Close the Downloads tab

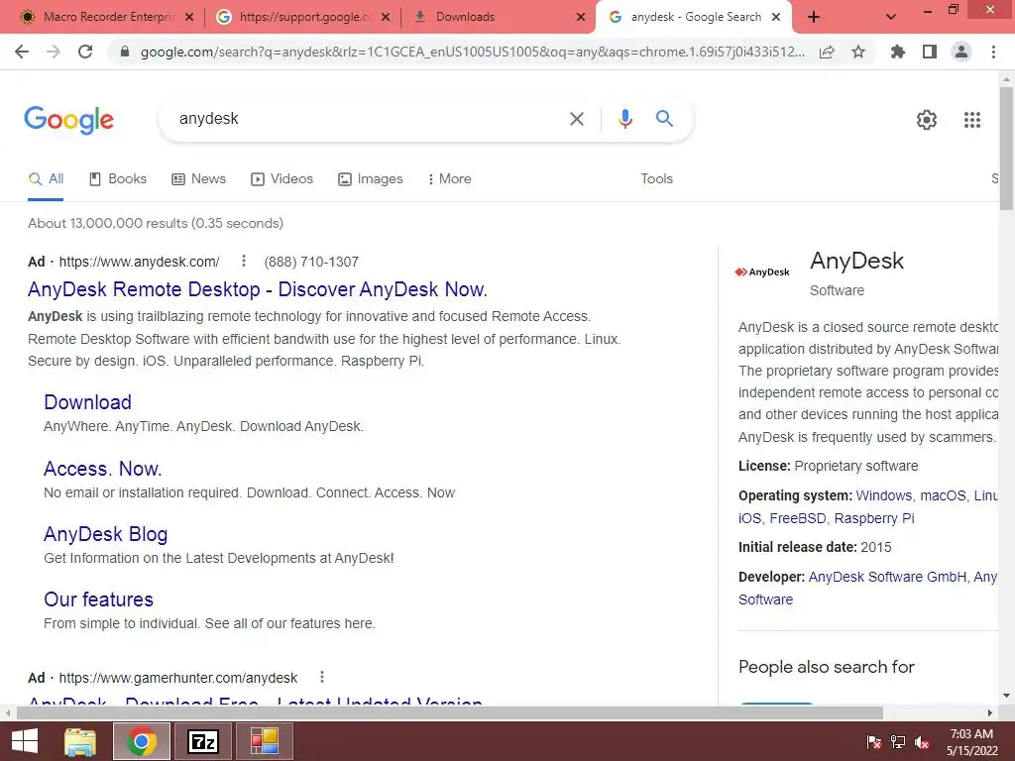(x=581, y=17)
